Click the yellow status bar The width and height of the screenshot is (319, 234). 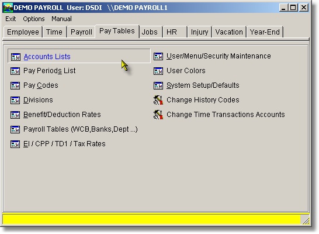pos(151,219)
